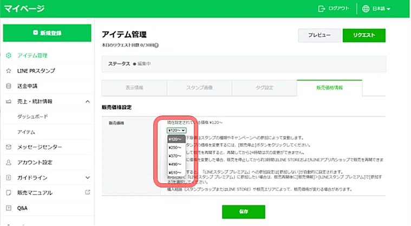
Task: Switch to the 表示情報 tab
Action: click(134, 88)
